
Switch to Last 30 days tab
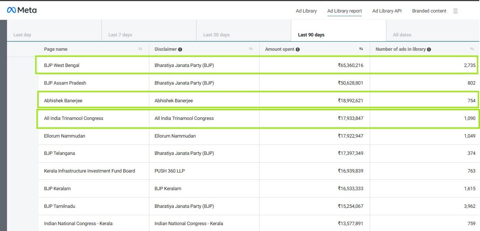(x=216, y=35)
